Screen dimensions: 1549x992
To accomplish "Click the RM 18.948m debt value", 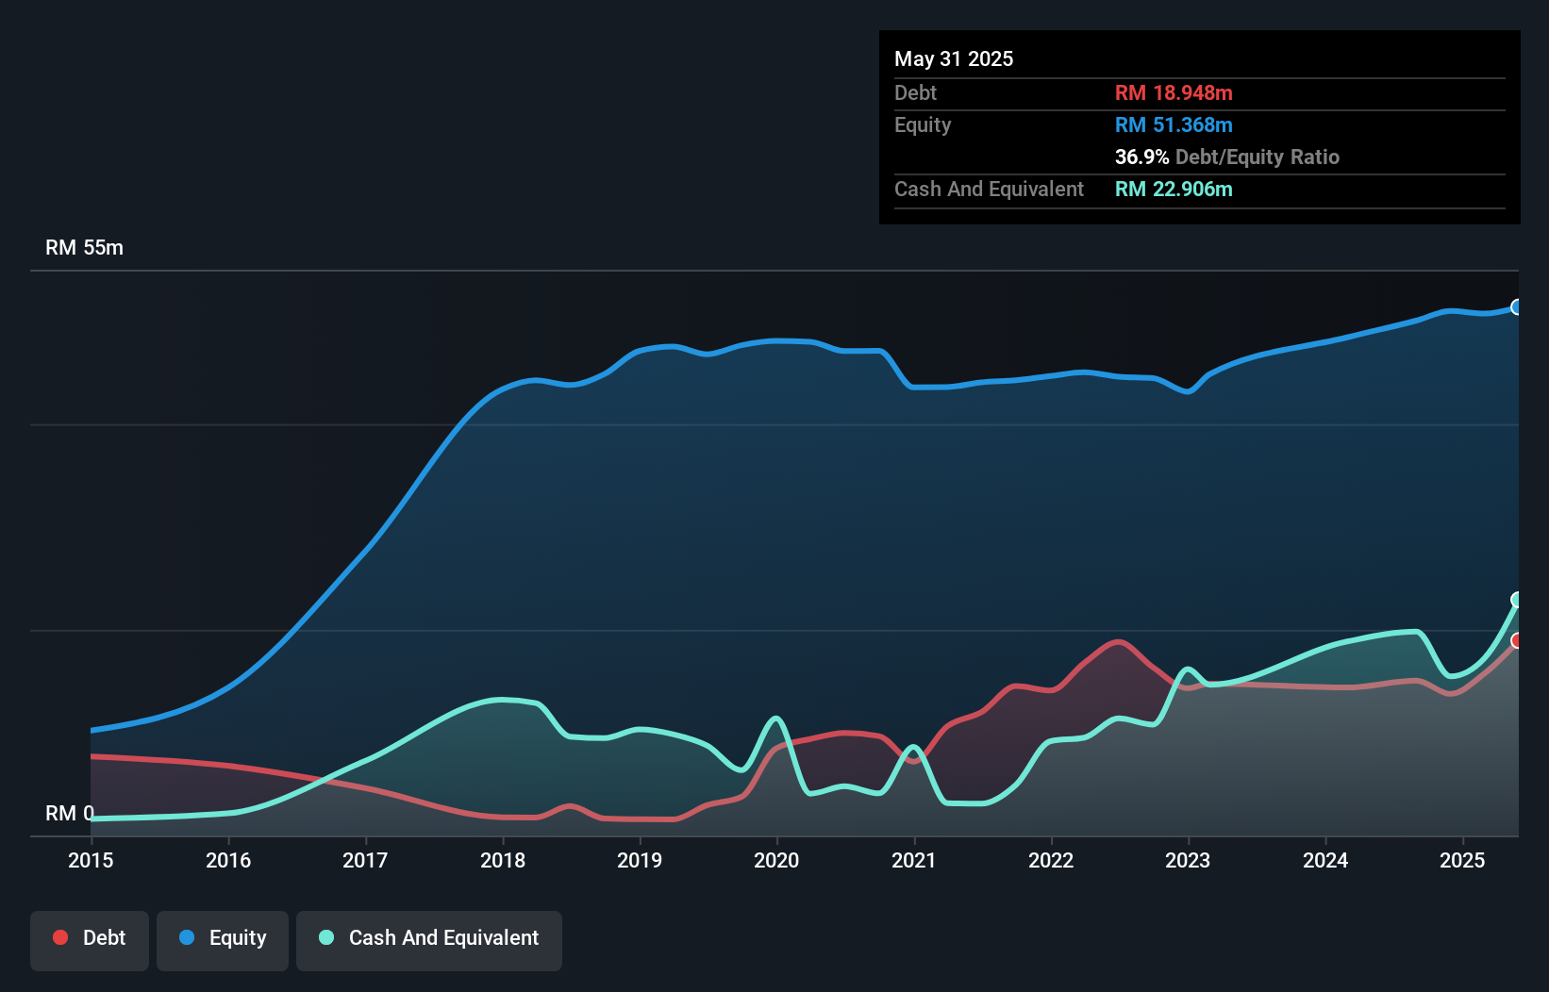I will click(x=1174, y=92).
